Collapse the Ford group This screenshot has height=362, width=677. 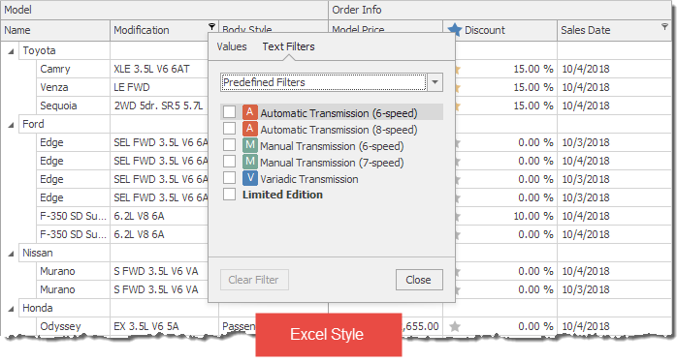pos(11,125)
